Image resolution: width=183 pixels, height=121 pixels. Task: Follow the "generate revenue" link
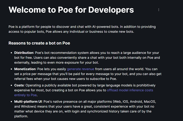pyautogui.click(x=81, y=69)
